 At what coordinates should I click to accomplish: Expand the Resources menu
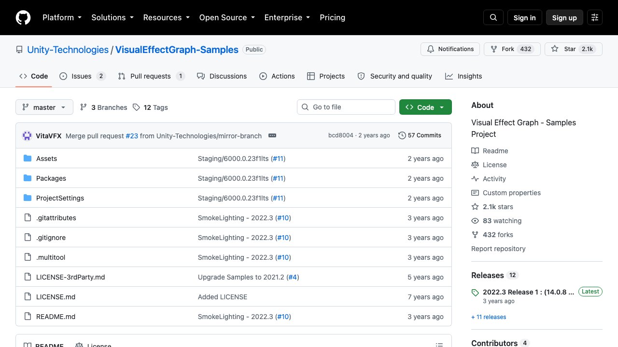pos(167,17)
